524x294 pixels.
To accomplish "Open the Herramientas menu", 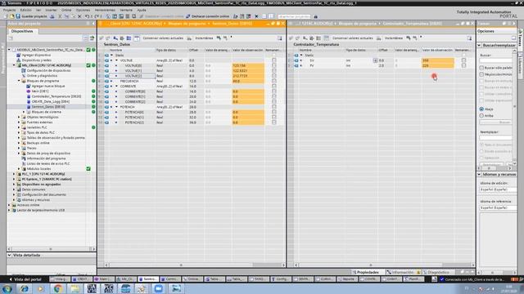I will [105, 10].
